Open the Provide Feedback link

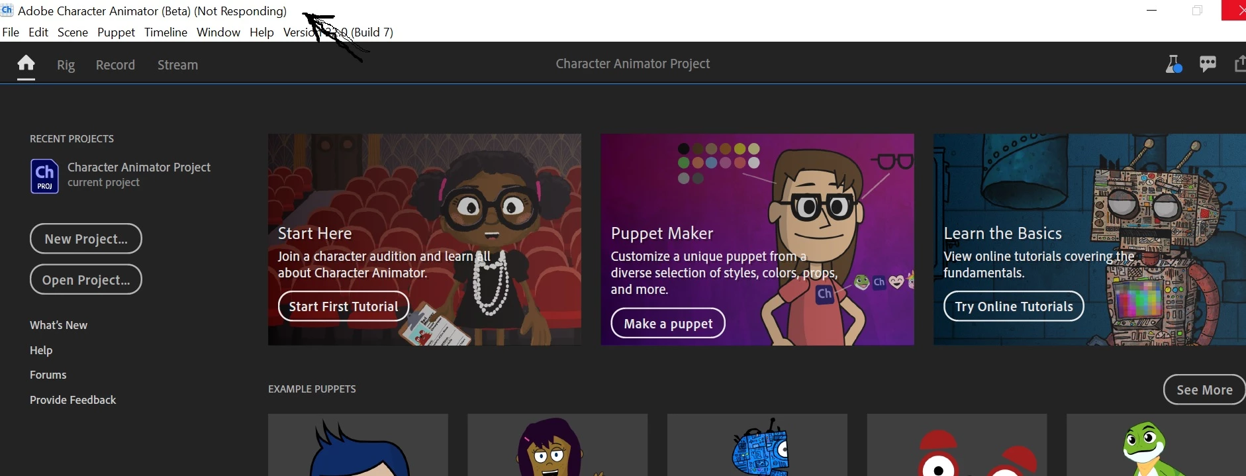click(73, 400)
